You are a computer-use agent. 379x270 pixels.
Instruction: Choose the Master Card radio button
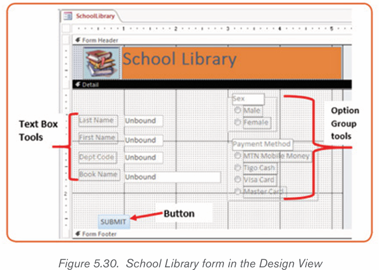pos(237,191)
